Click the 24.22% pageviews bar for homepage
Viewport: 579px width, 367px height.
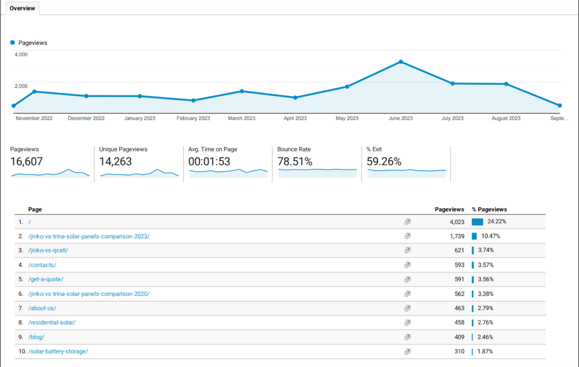tap(477, 222)
